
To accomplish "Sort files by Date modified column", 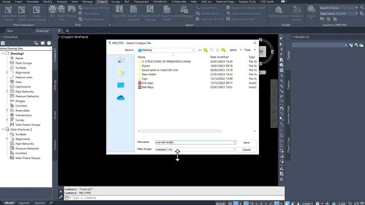I will (219, 57).
